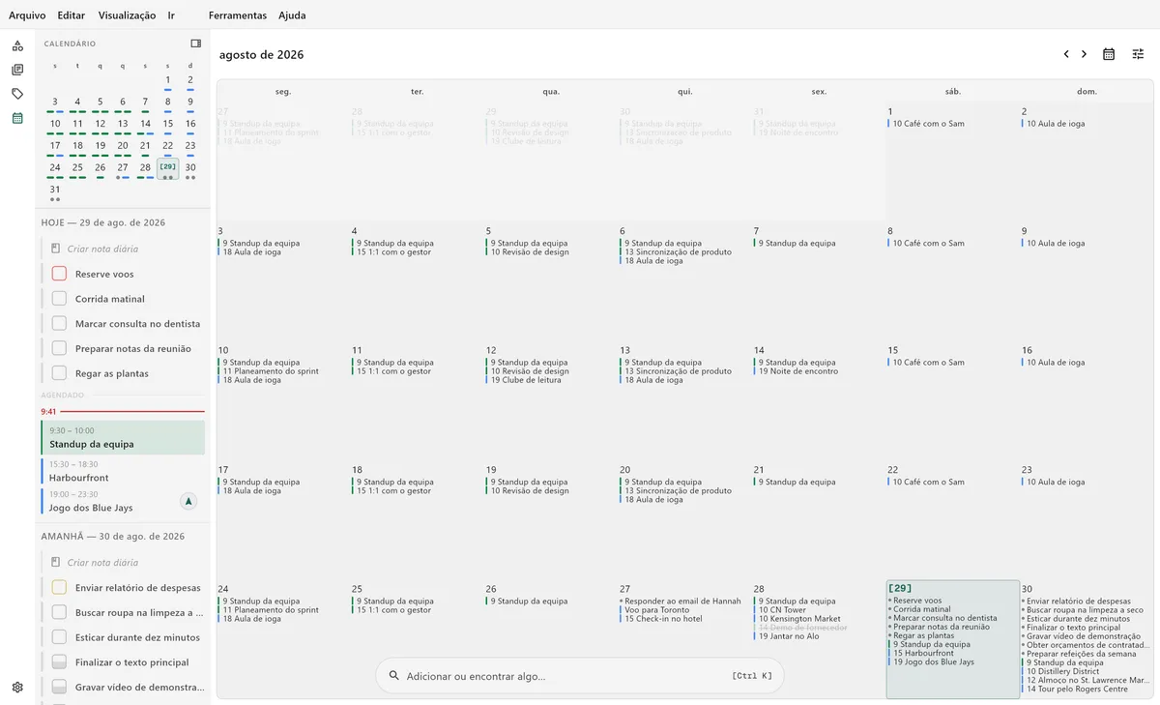Open calendar filter options icon
Image resolution: width=1160 pixels, height=705 pixels.
point(1139,54)
